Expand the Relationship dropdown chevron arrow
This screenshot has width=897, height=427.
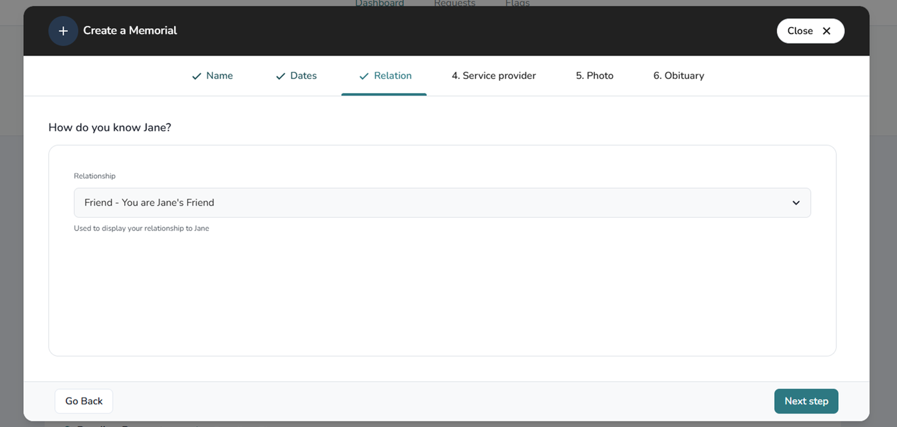point(795,203)
